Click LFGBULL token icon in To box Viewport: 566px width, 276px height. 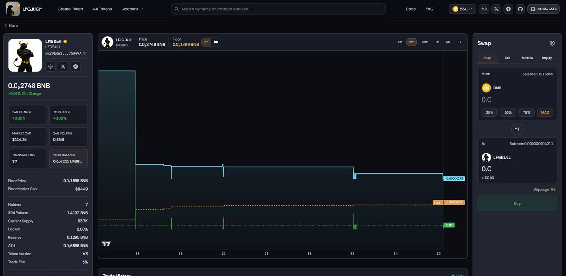click(x=486, y=157)
